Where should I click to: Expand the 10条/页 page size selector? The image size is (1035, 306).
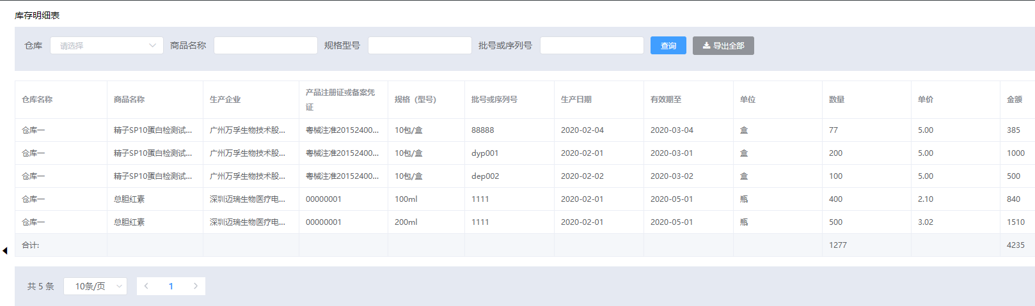tap(95, 286)
